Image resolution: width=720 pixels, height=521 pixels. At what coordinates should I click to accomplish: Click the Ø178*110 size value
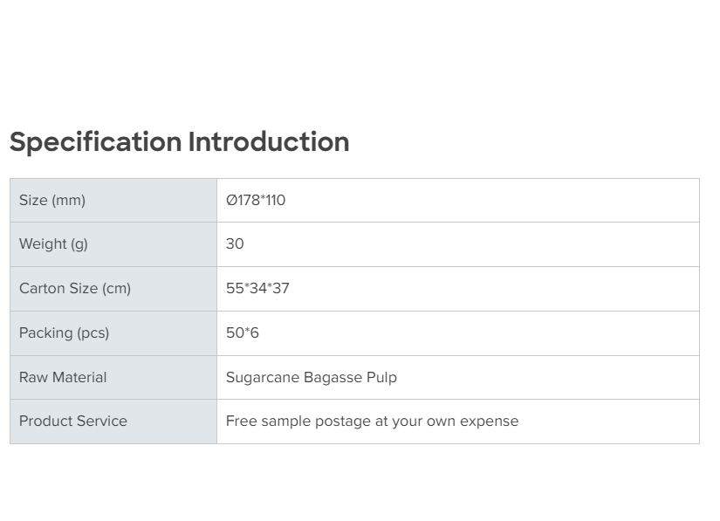point(256,201)
